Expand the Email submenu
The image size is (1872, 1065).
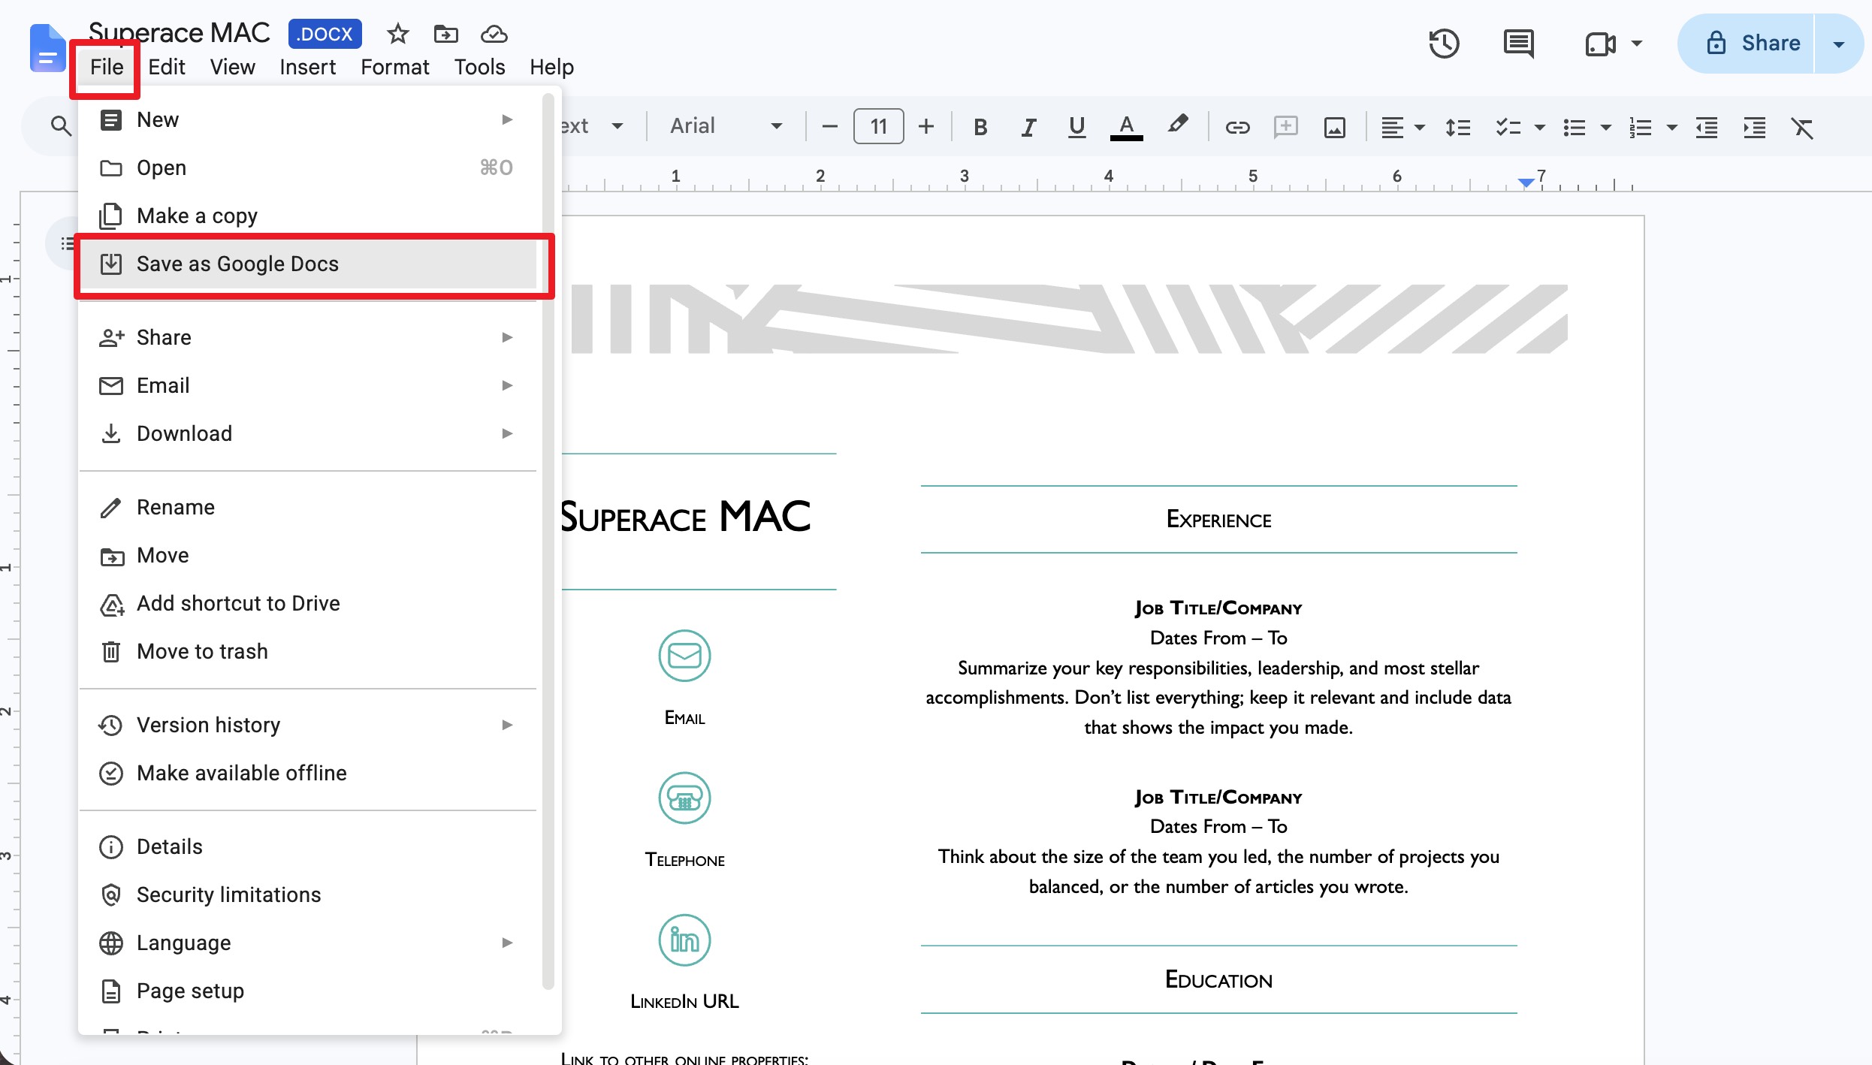click(x=308, y=385)
